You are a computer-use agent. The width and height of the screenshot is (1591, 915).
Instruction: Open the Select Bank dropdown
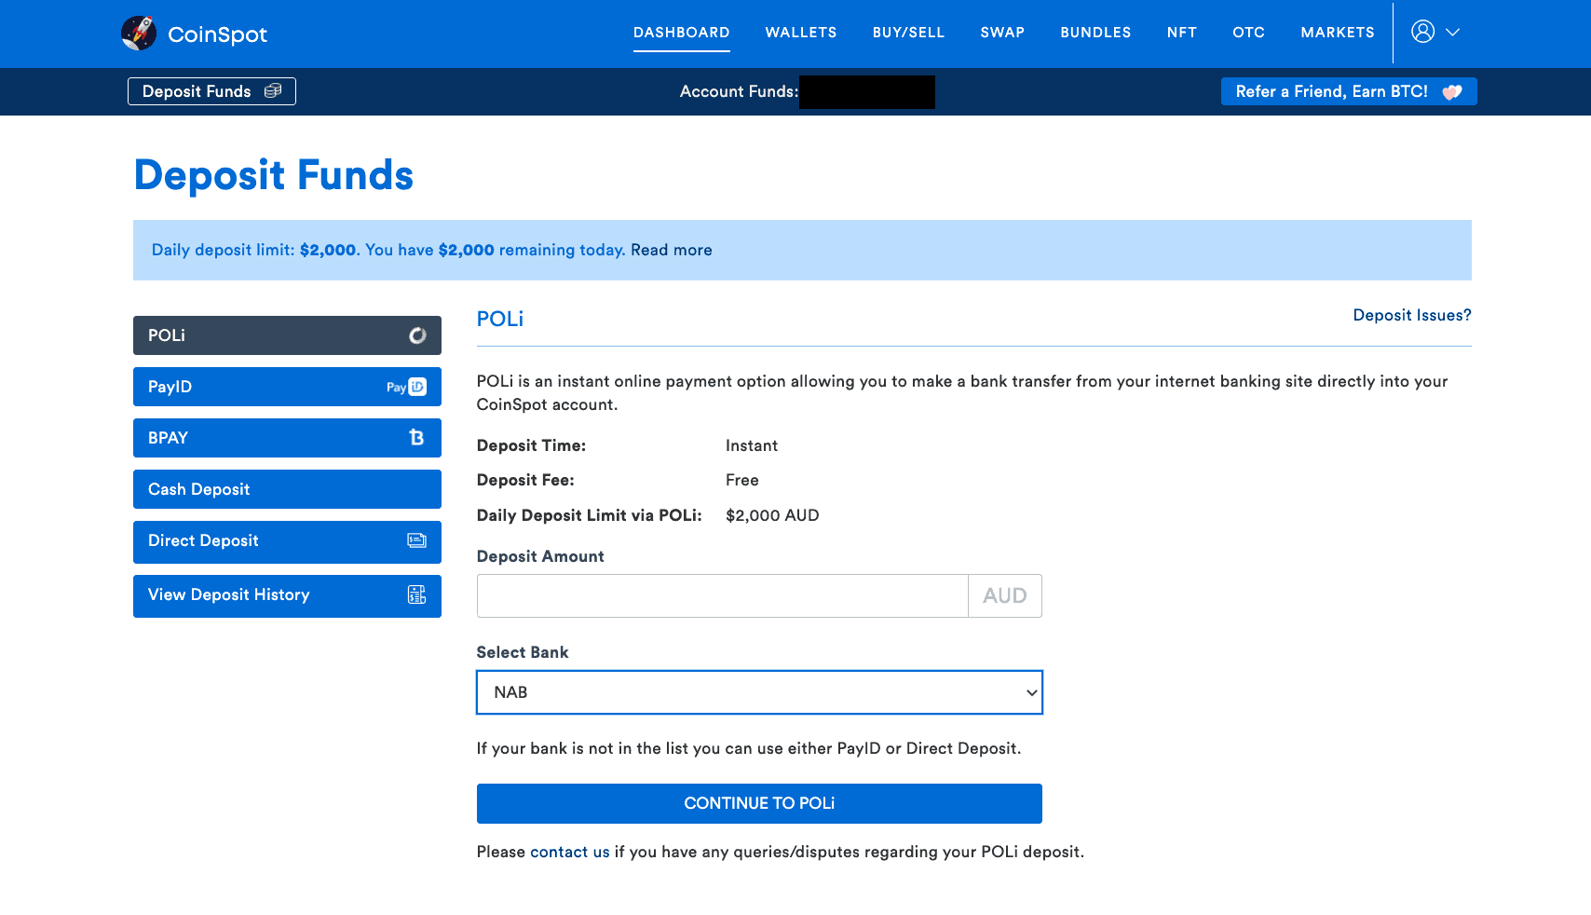coord(759,692)
